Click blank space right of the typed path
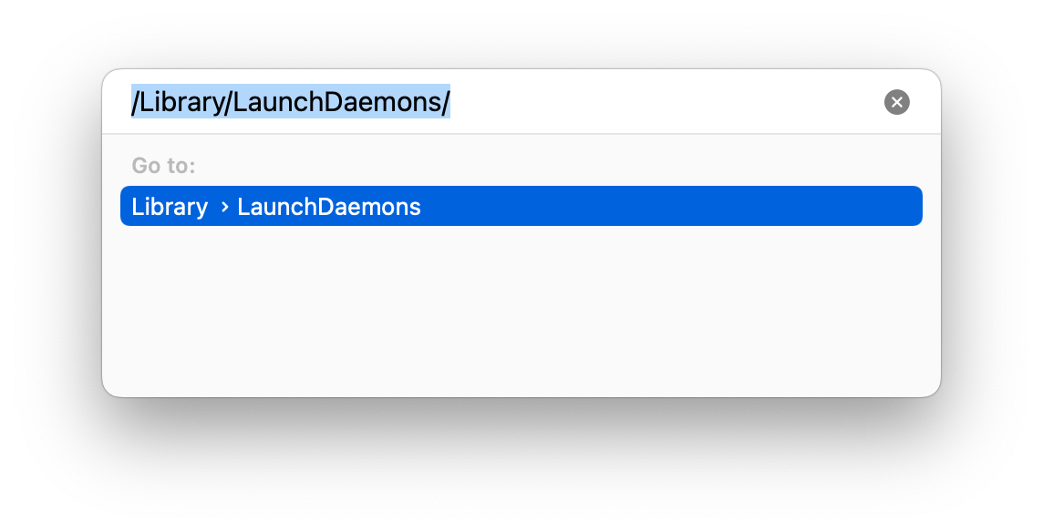 pos(666,102)
